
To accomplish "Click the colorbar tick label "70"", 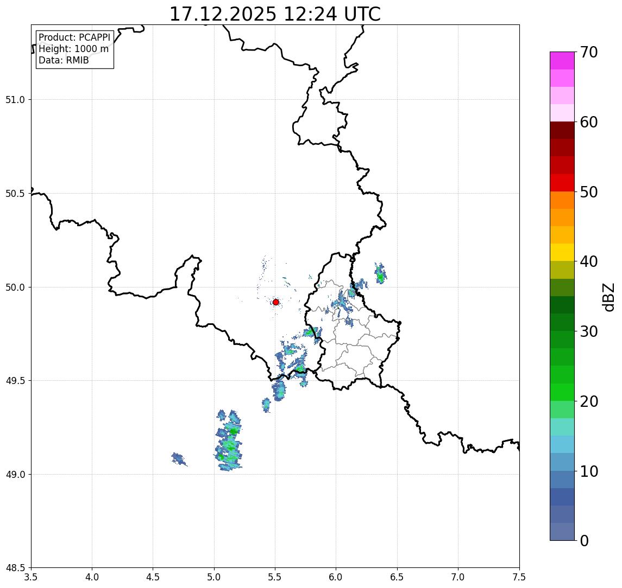I will (589, 52).
